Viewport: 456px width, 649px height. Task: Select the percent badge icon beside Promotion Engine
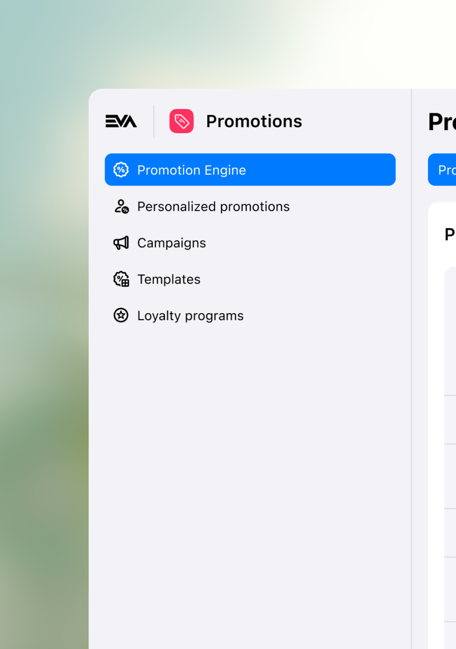point(121,169)
